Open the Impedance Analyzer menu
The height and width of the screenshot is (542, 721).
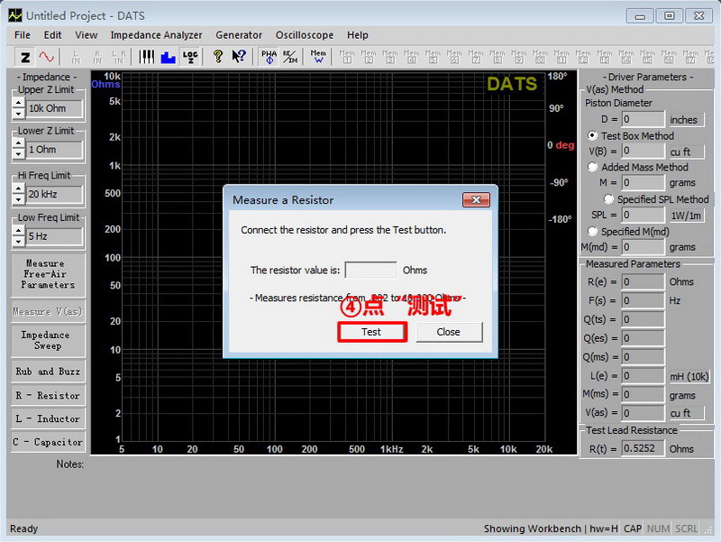[156, 35]
